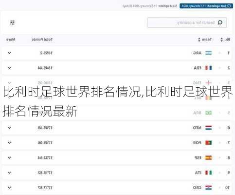Click the Portugal flag icon
The image size is (235, 195).
click(208, 143)
